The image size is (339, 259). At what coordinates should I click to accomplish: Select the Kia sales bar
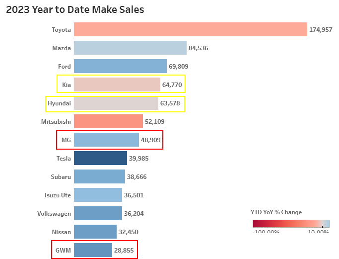pos(117,85)
